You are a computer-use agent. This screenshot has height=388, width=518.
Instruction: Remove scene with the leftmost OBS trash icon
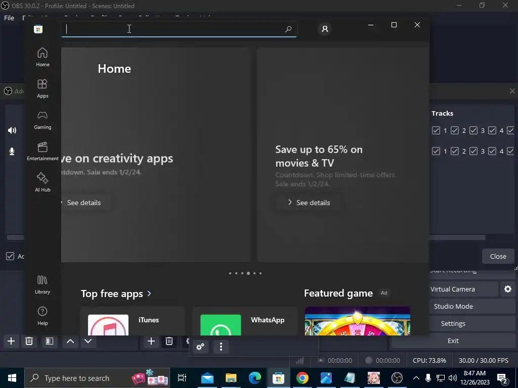point(29,341)
